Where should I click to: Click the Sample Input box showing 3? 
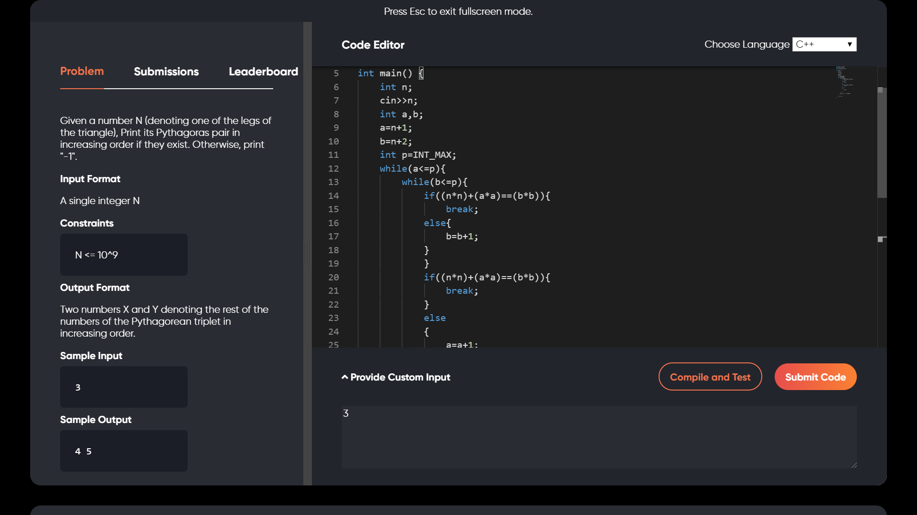pyautogui.click(x=124, y=387)
